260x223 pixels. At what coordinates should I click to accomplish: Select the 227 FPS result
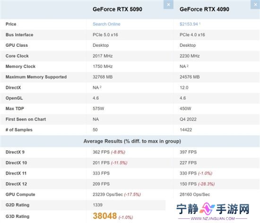click(188, 163)
